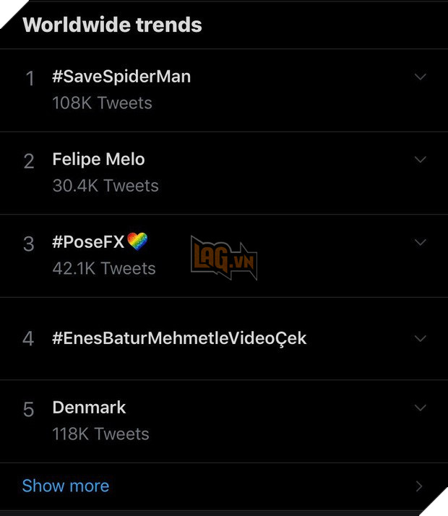The image size is (448, 516).
Task: Open the #EnesBaturMehmetleVideoÇek hashtag
Action: click(x=179, y=338)
